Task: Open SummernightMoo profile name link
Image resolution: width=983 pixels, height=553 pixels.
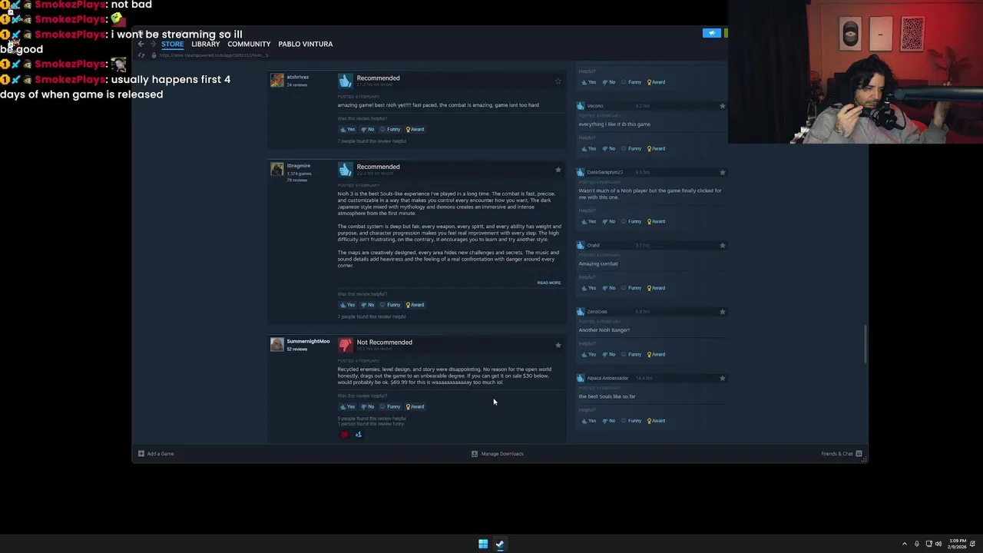Action: 308,341
